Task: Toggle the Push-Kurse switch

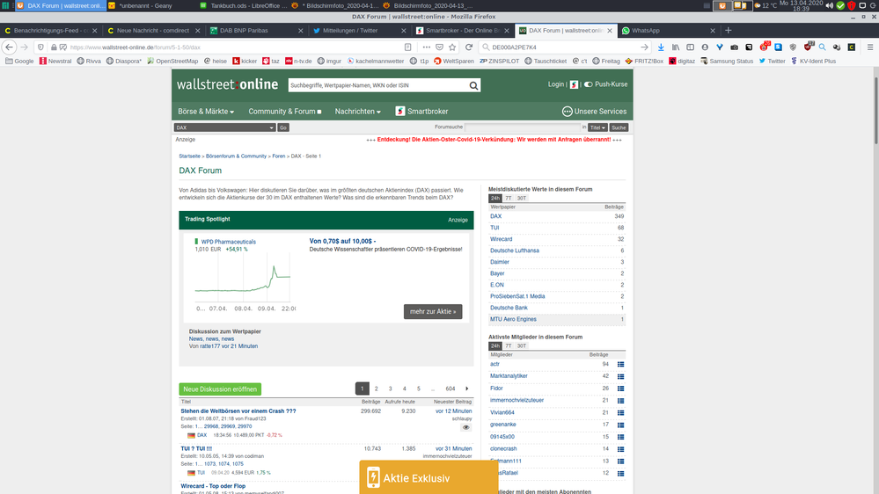Action: click(x=588, y=84)
